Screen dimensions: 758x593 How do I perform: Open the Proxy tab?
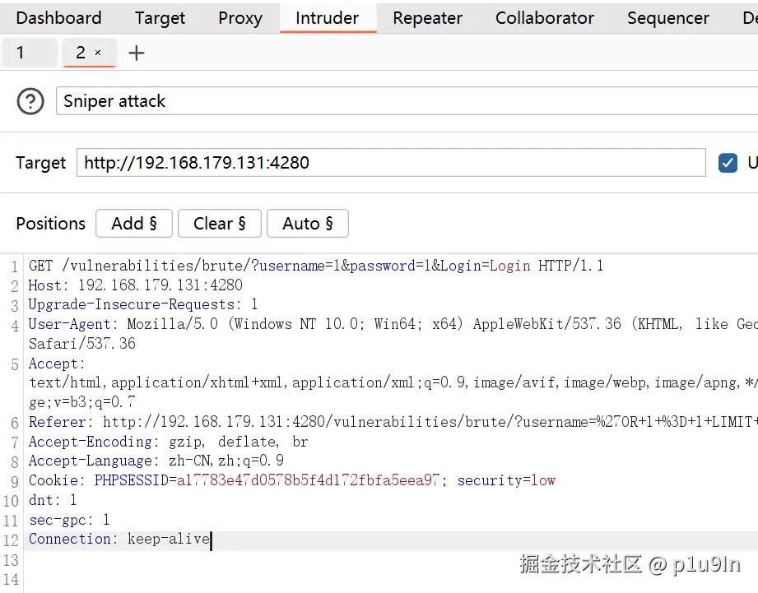[x=240, y=18]
